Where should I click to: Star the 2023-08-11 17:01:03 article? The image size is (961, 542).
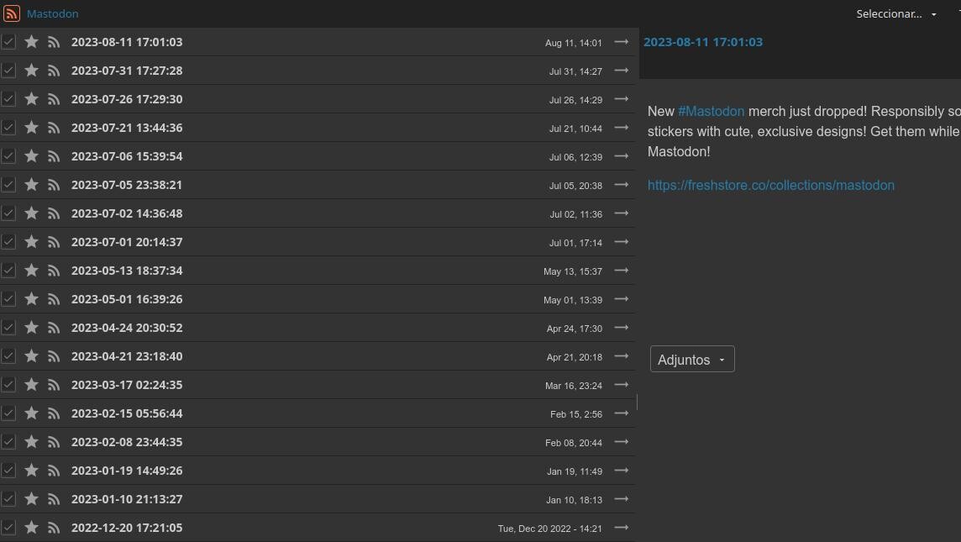click(31, 42)
